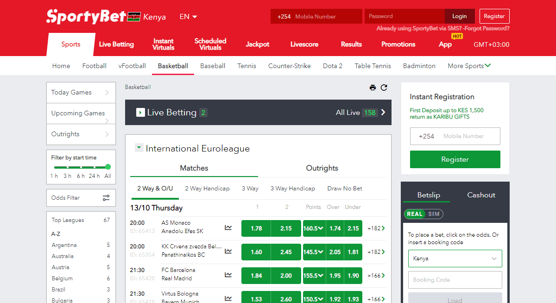Click the Odds Filter settings icon
Image resolution: width=556 pixels, height=303 pixels.
click(106, 198)
